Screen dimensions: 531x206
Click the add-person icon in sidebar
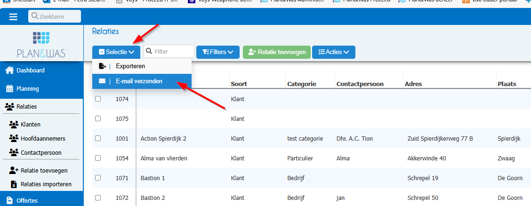coord(14,170)
